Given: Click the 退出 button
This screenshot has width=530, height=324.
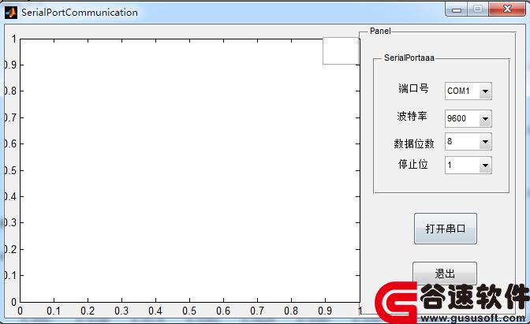Looking at the screenshot, I should click(x=445, y=273).
